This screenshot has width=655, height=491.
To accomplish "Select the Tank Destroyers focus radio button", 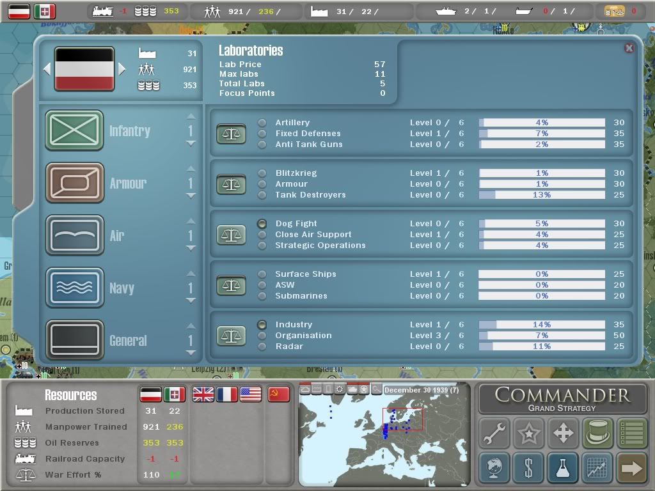I will pos(262,194).
